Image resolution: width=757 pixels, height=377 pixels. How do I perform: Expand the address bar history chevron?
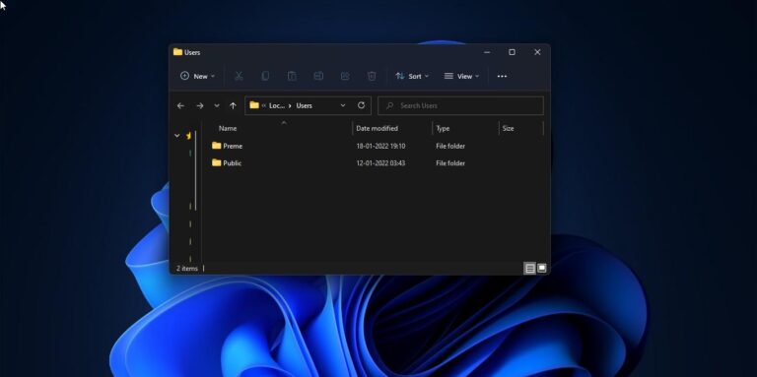point(343,105)
